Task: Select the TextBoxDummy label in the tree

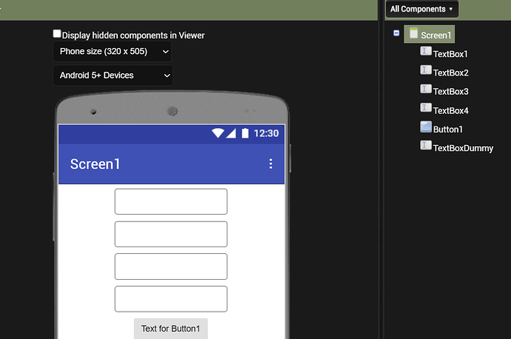Action: tap(463, 149)
